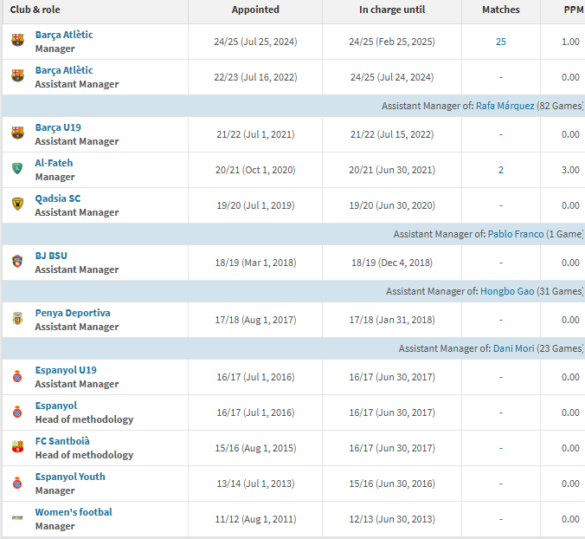Open the Pablo Franco manager profile link
This screenshot has width=585, height=539.
[516, 234]
